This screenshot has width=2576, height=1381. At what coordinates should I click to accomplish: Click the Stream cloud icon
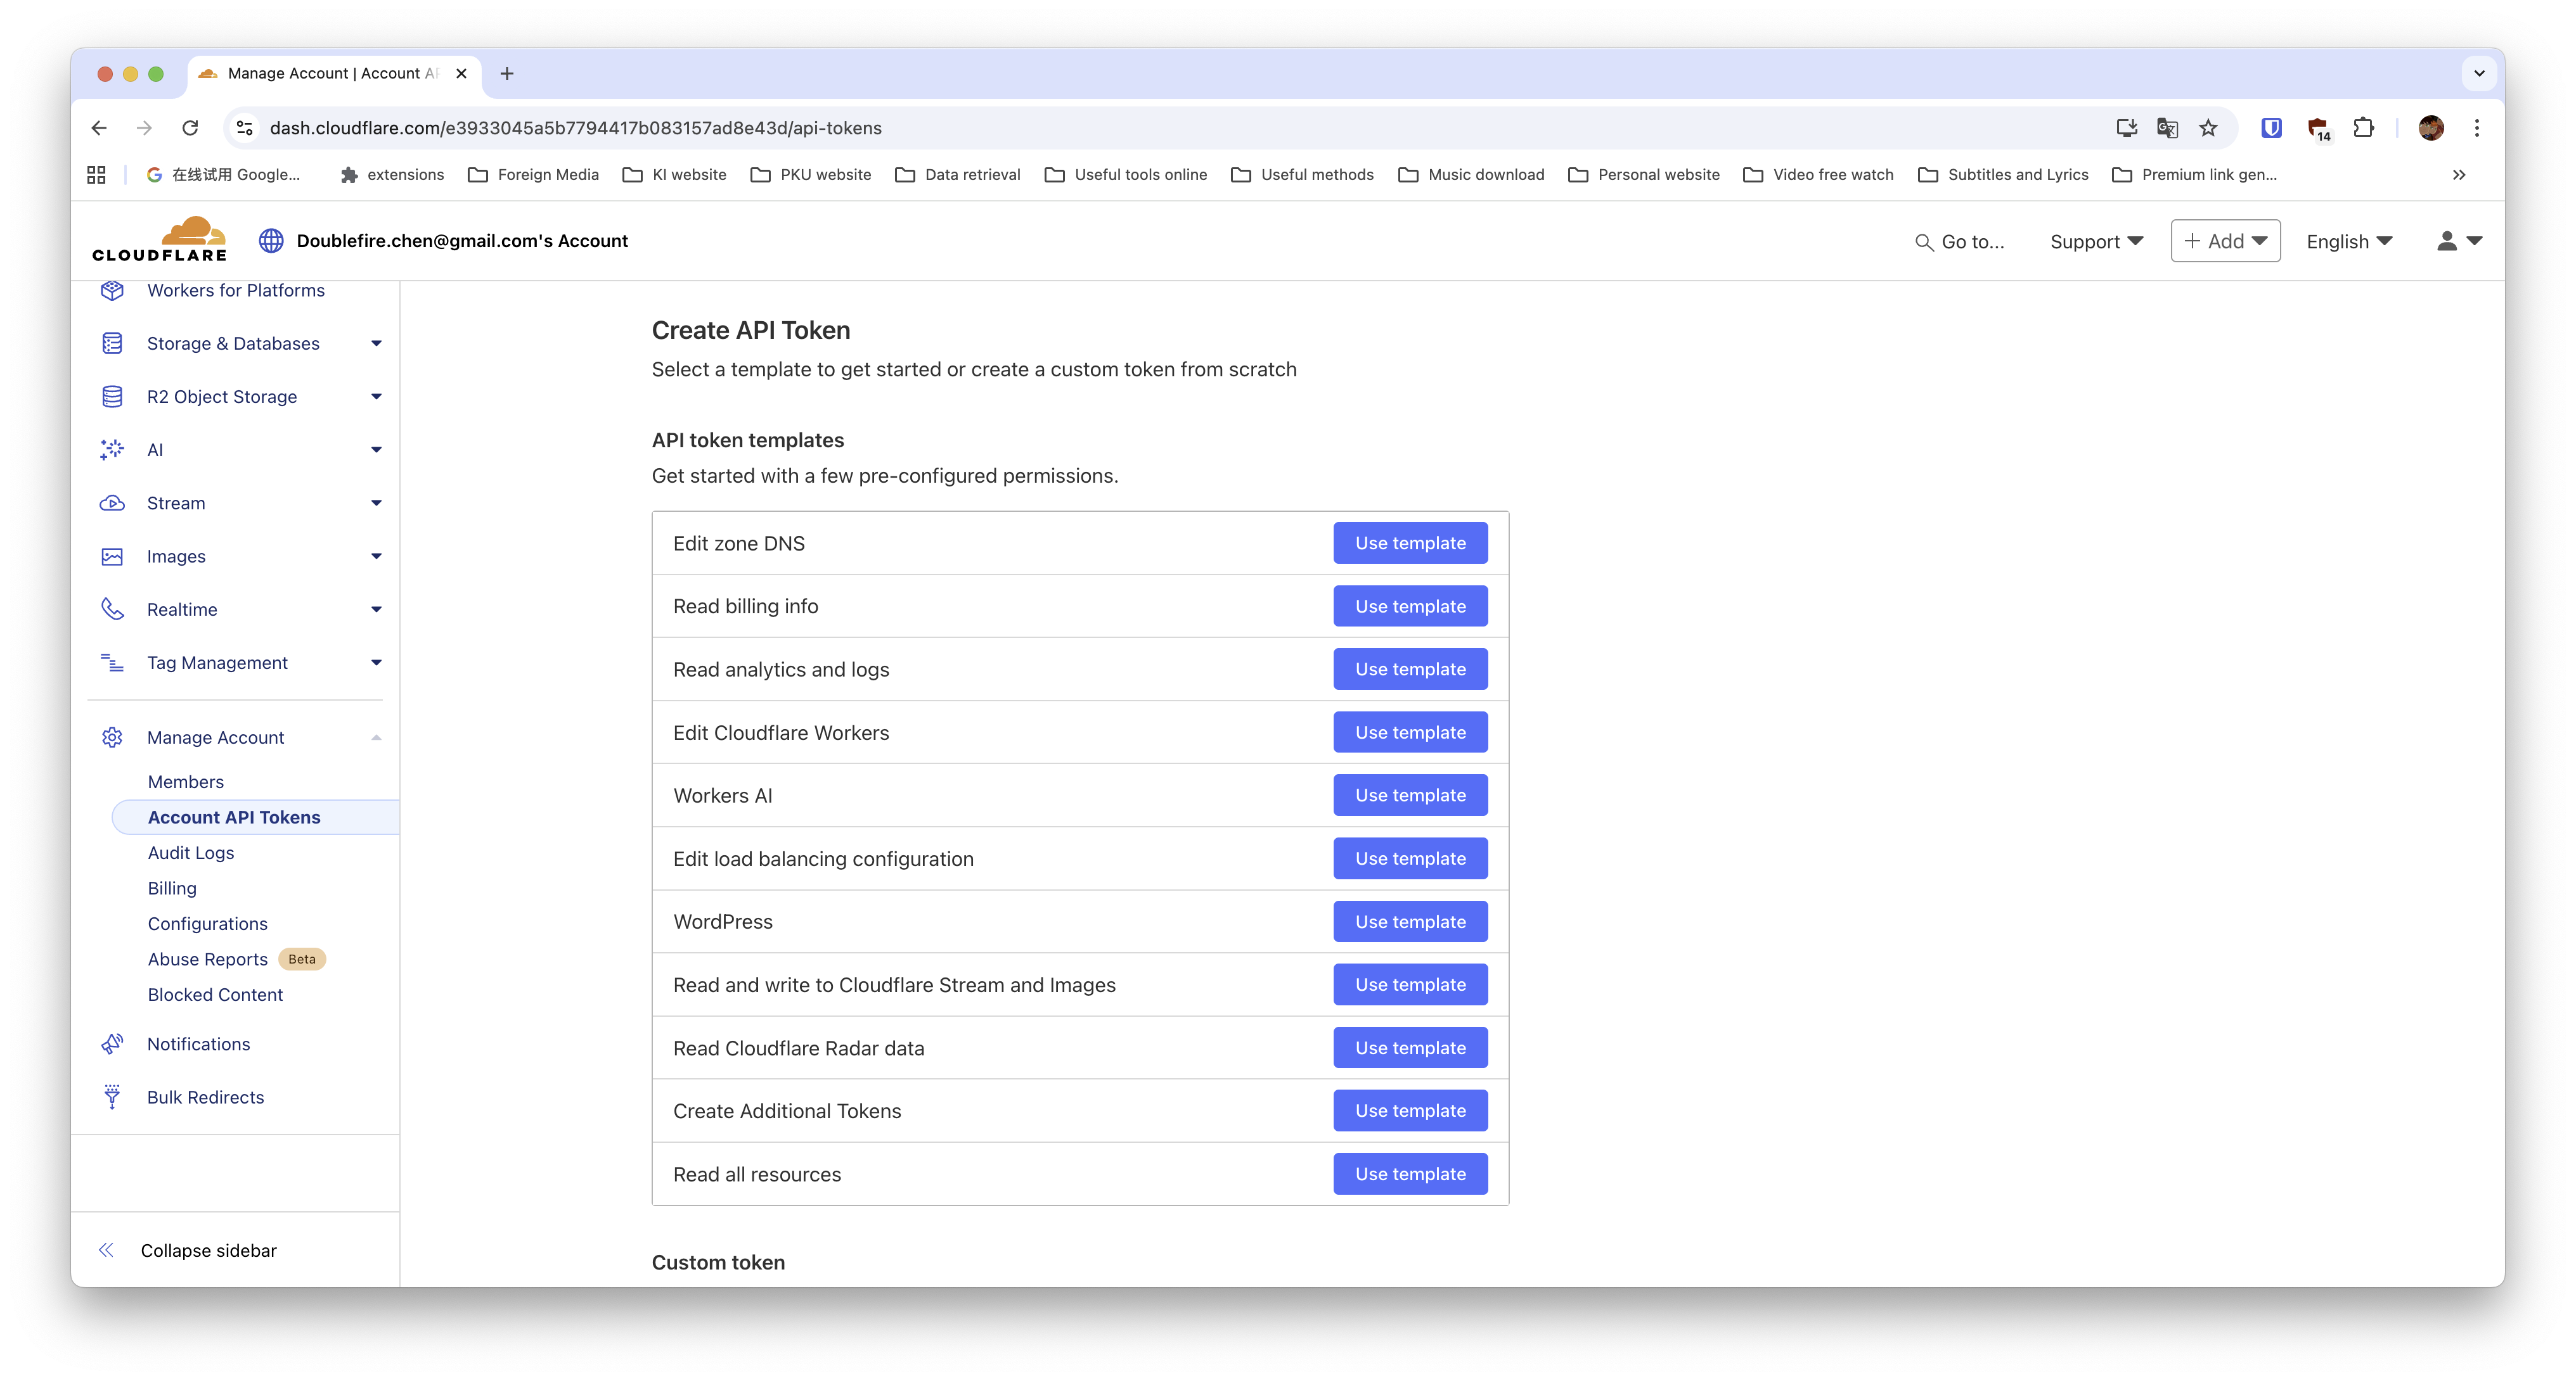(112, 502)
